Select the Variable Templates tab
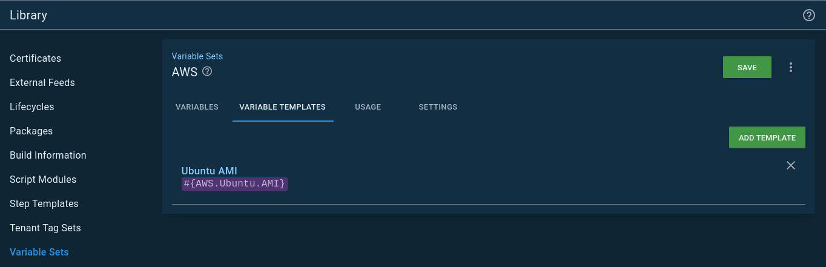The height and width of the screenshot is (267, 826). click(x=282, y=107)
